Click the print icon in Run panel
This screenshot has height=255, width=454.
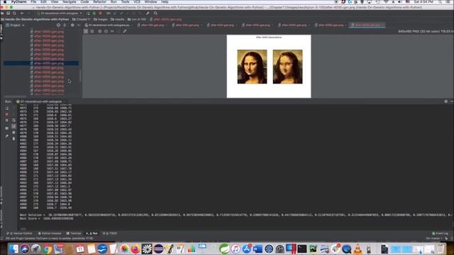tap(13, 132)
